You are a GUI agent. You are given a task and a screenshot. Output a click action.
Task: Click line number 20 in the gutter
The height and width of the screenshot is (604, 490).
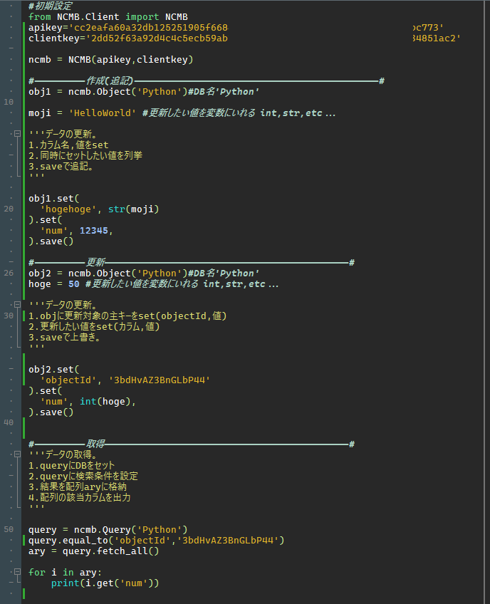point(9,209)
